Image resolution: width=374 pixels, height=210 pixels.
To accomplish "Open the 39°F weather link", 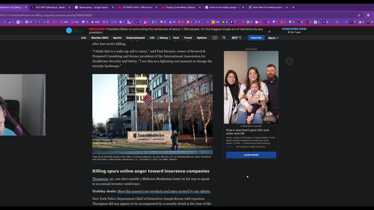I will coord(236,38).
